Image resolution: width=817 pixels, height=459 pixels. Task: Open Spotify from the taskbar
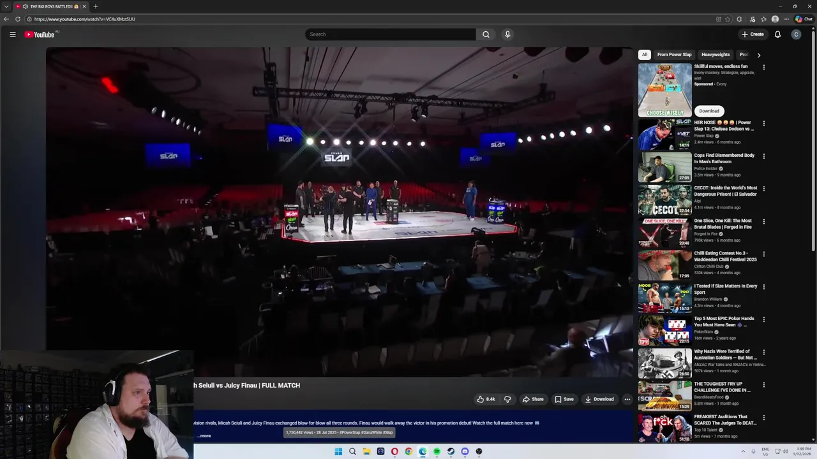tap(437, 451)
